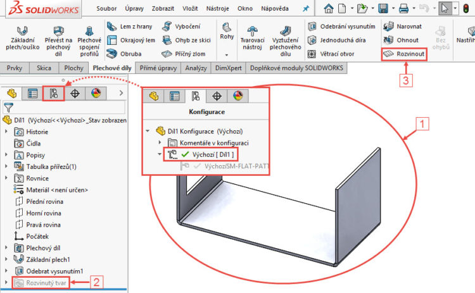Image resolution: width=475 pixels, height=293 pixels.
Task: Open Doplňkové moduly SOLIDWORKS tab
Action: (296, 68)
